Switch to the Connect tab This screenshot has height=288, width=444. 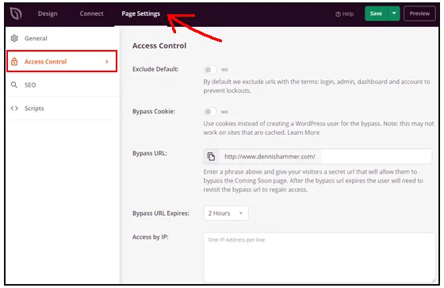[x=91, y=13]
